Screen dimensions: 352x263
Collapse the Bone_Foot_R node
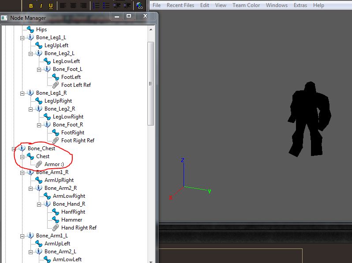point(39,125)
